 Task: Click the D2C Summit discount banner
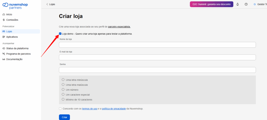tap(211, 4)
